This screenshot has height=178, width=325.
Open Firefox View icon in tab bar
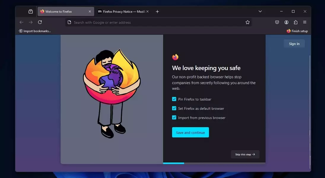[31, 12]
